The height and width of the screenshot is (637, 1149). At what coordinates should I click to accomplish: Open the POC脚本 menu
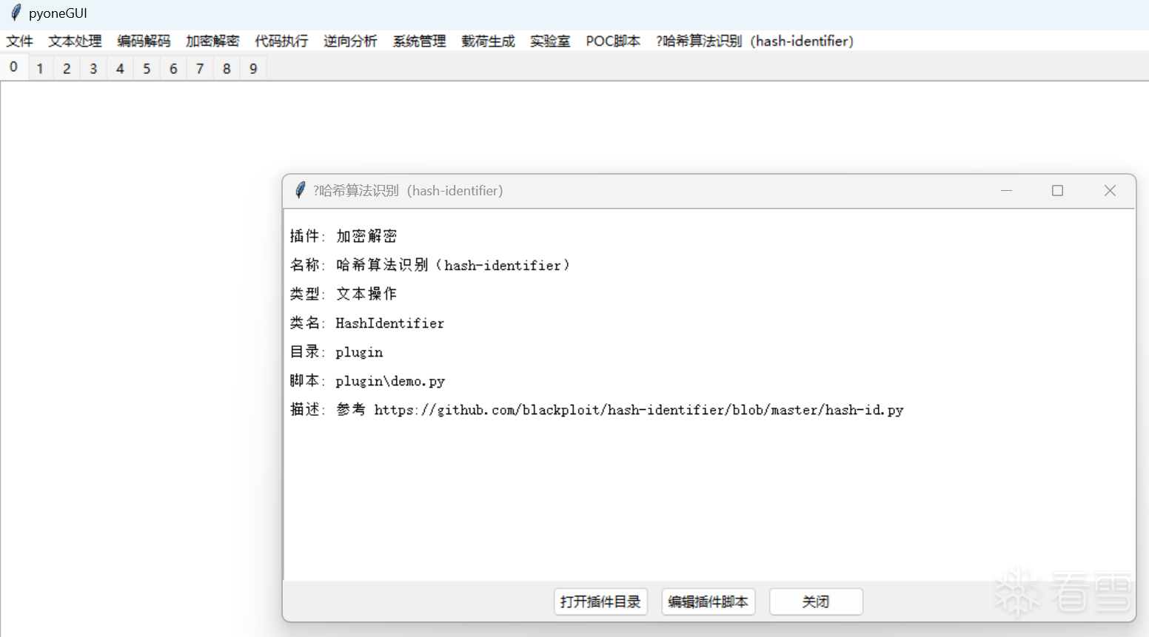pyautogui.click(x=612, y=41)
